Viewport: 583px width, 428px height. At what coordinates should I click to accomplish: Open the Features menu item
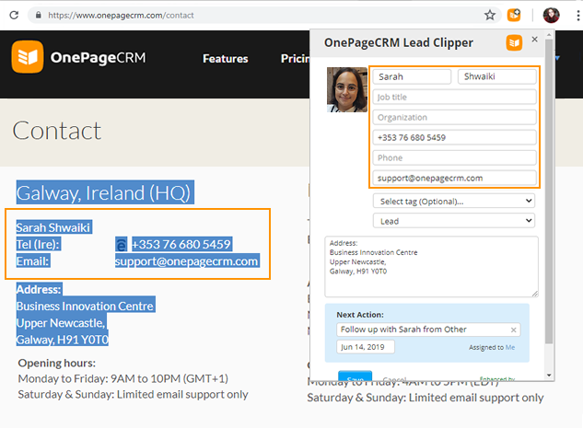point(226,59)
